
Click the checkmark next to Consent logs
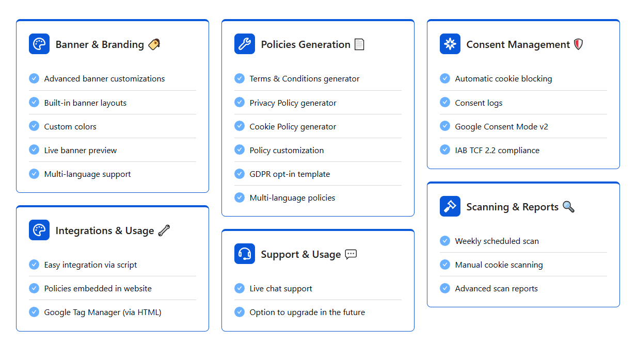pyautogui.click(x=445, y=103)
